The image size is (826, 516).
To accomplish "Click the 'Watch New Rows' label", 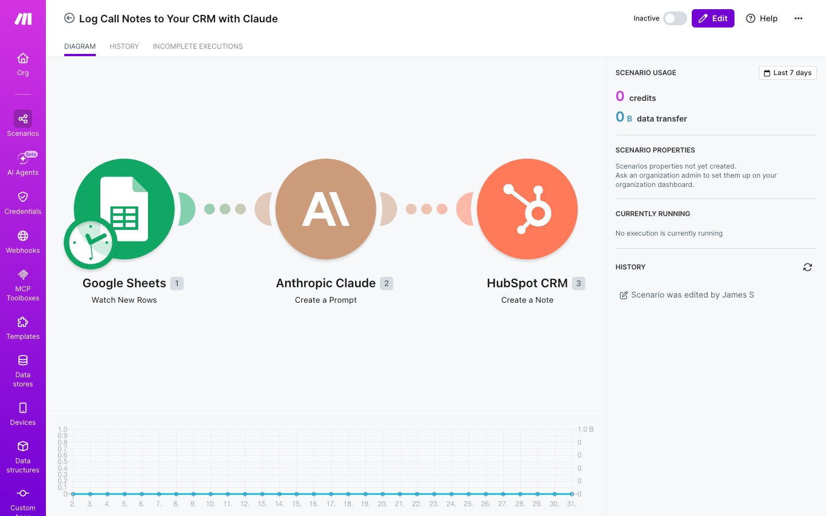I will point(124,300).
